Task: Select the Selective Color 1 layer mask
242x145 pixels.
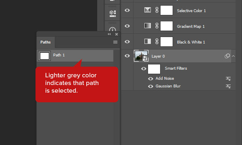Action: 166,10
